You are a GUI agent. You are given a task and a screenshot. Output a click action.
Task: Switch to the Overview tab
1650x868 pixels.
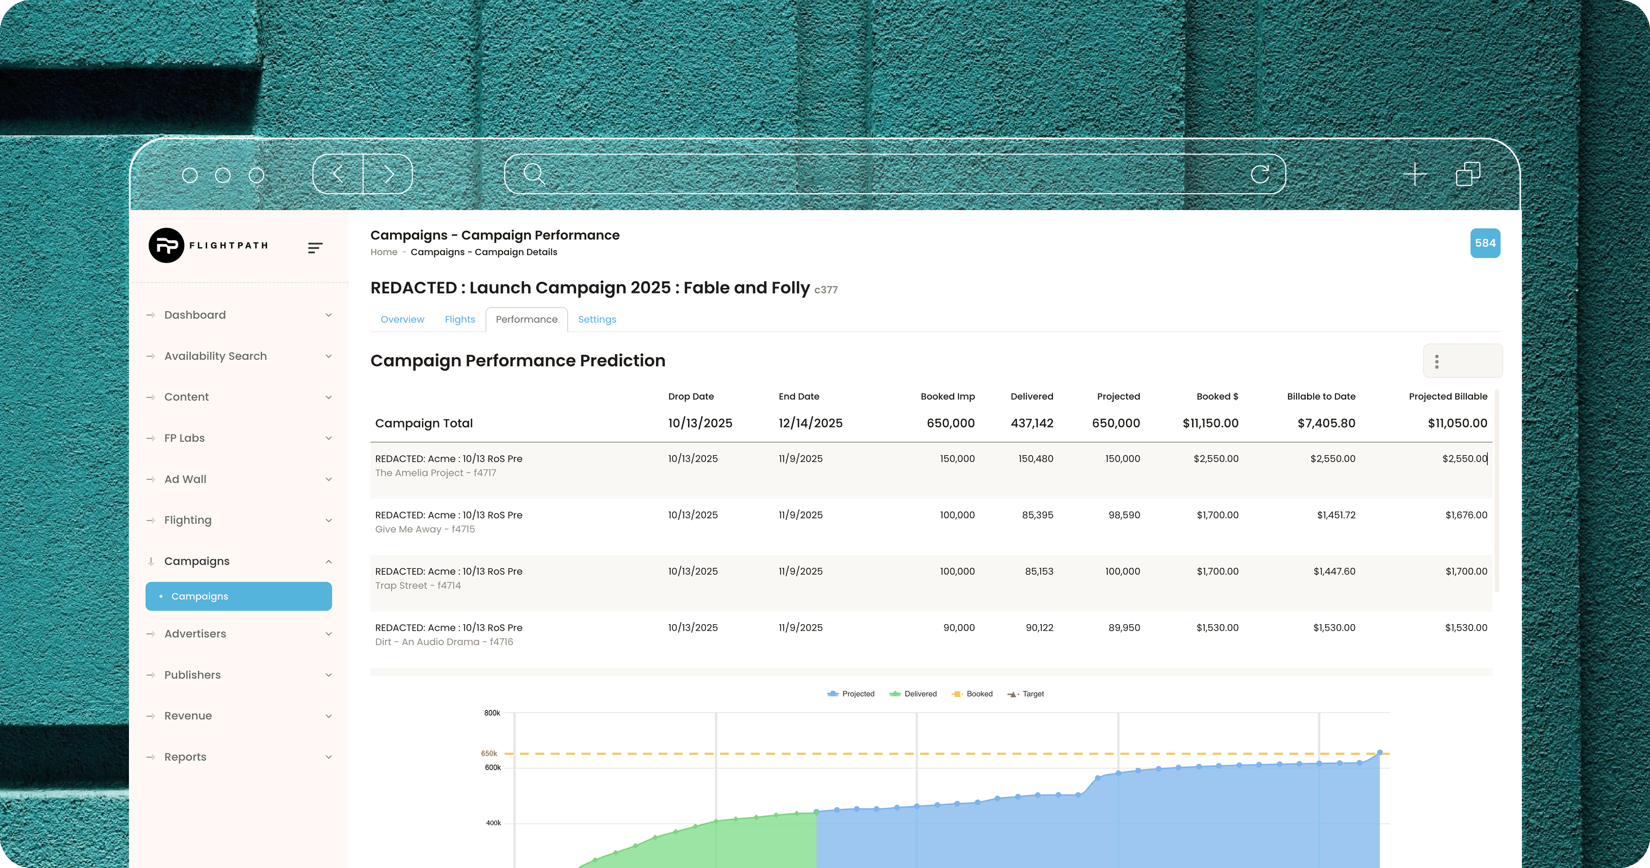402,319
